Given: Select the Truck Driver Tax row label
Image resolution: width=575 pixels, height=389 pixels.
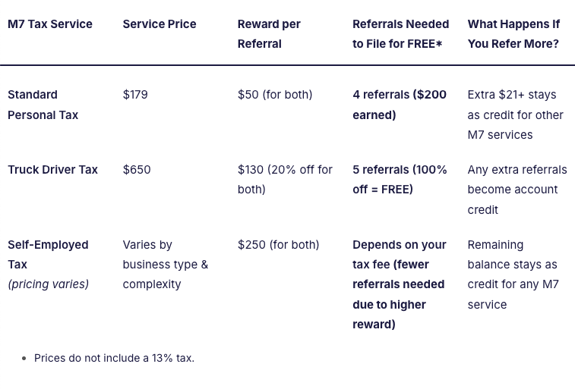Looking at the screenshot, I should (x=52, y=170).
